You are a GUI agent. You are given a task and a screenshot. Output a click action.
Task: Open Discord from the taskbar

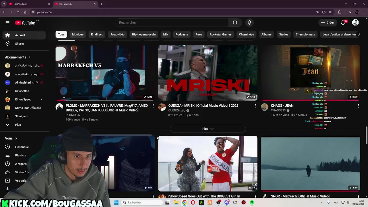[x=227, y=202]
